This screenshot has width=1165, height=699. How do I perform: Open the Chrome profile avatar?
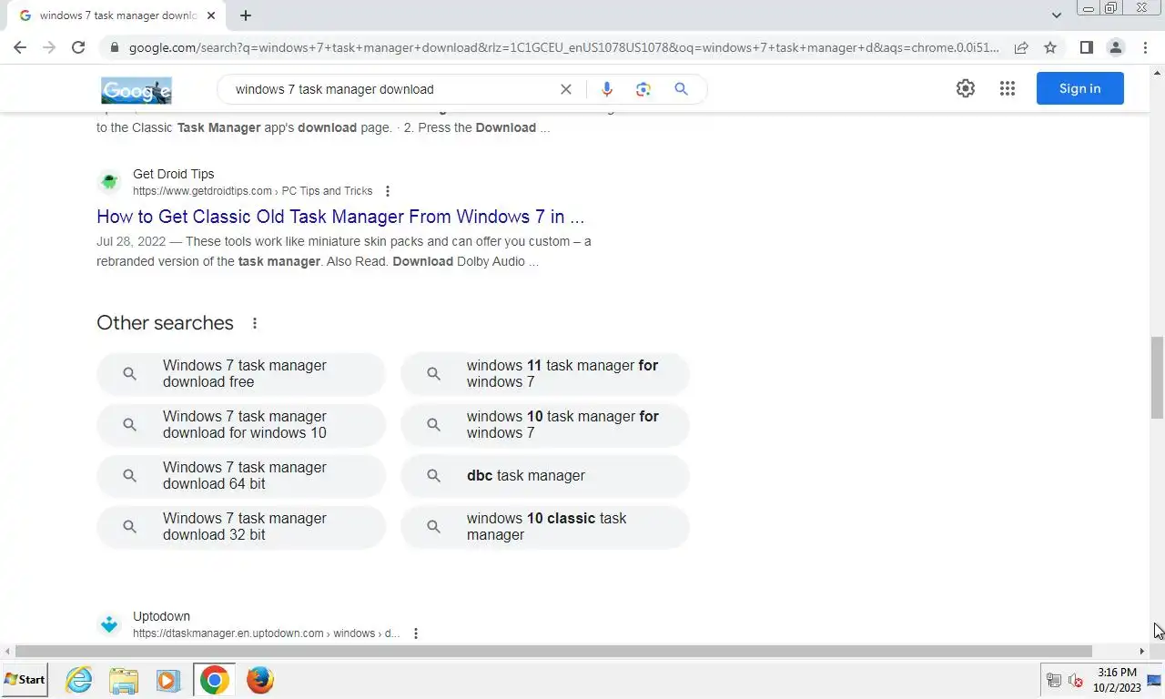(x=1115, y=47)
